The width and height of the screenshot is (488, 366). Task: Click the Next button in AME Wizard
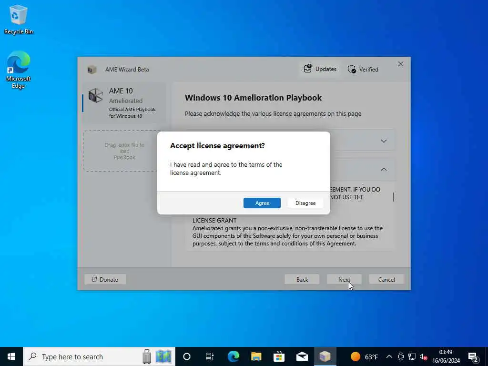344,279
